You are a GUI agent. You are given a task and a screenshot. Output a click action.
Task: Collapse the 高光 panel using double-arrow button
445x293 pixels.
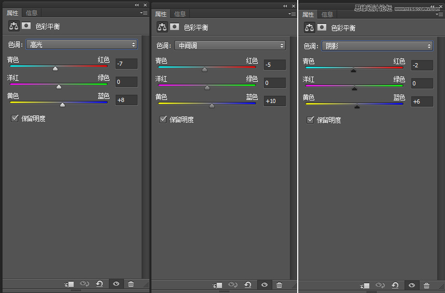point(137,5)
